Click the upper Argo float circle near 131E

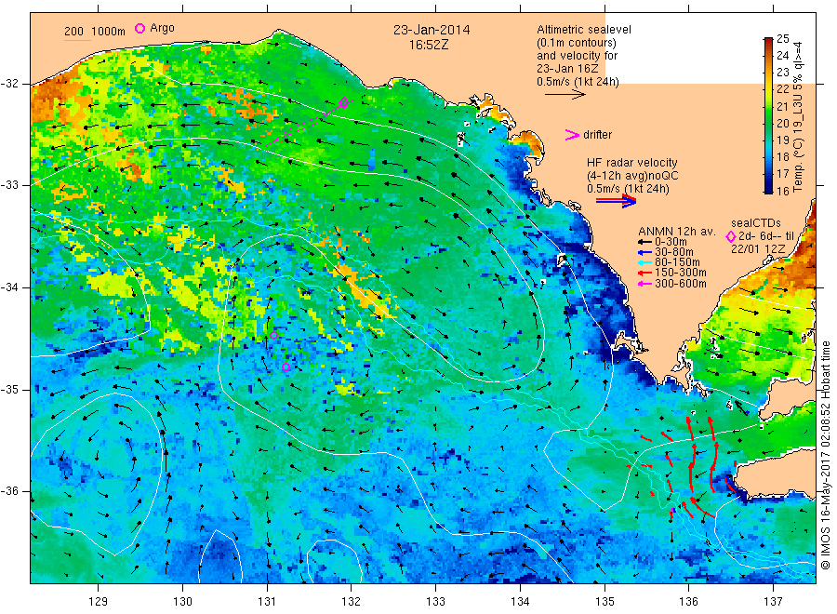coord(273,335)
